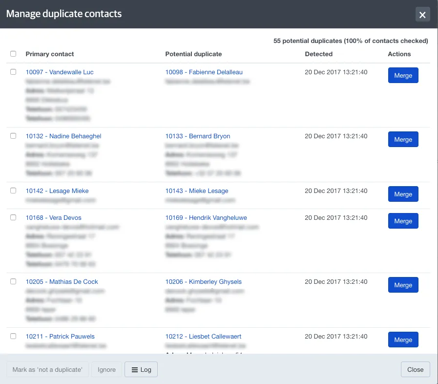The image size is (438, 384).
Task: Open contact 10211 - Patrick Pauwels
Action: (60, 337)
